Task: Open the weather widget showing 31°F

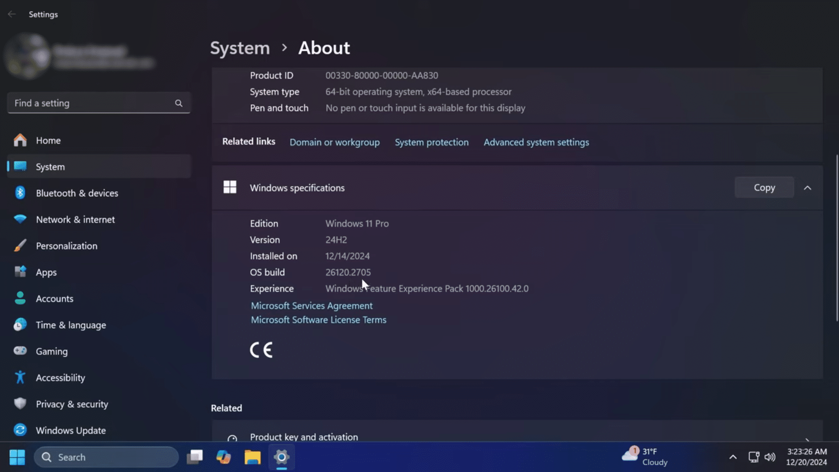Action: (x=645, y=457)
